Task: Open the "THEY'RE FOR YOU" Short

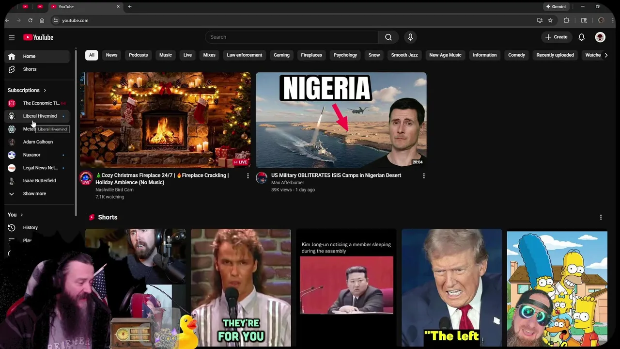Action: coord(241,288)
